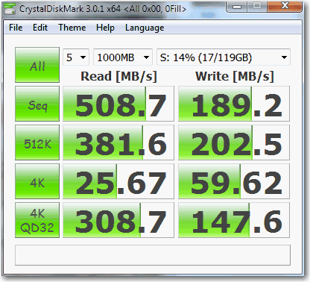310x282 pixels.
Task: Open the Help menu
Action: [105, 28]
